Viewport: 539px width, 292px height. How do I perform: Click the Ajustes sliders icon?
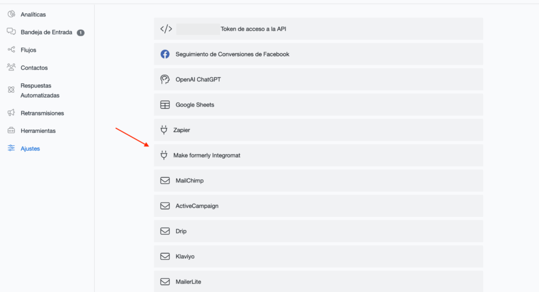pos(12,149)
